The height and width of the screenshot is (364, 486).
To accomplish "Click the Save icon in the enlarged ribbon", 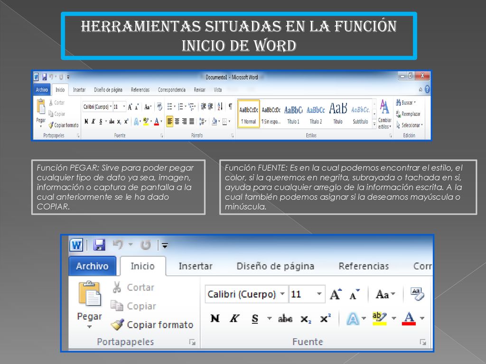I will tap(100, 245).
